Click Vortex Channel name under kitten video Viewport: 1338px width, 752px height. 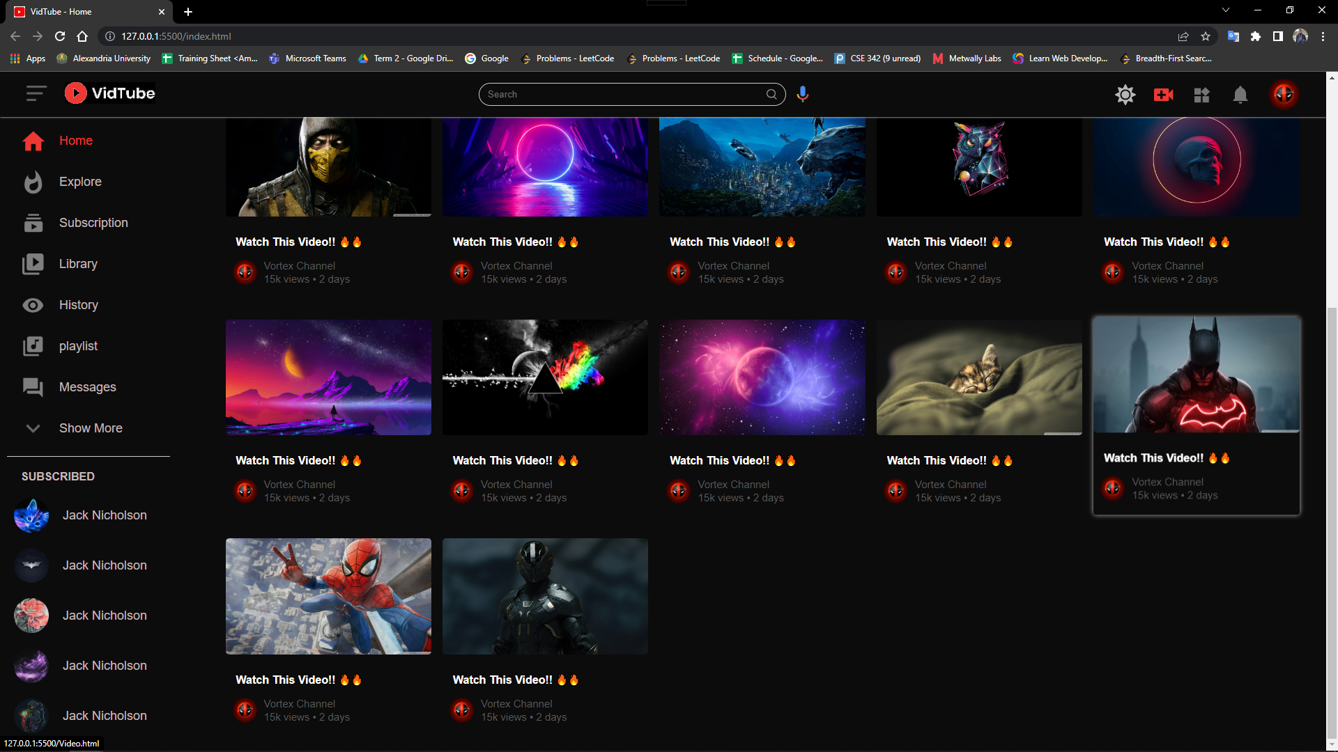(x=951, y=485)
